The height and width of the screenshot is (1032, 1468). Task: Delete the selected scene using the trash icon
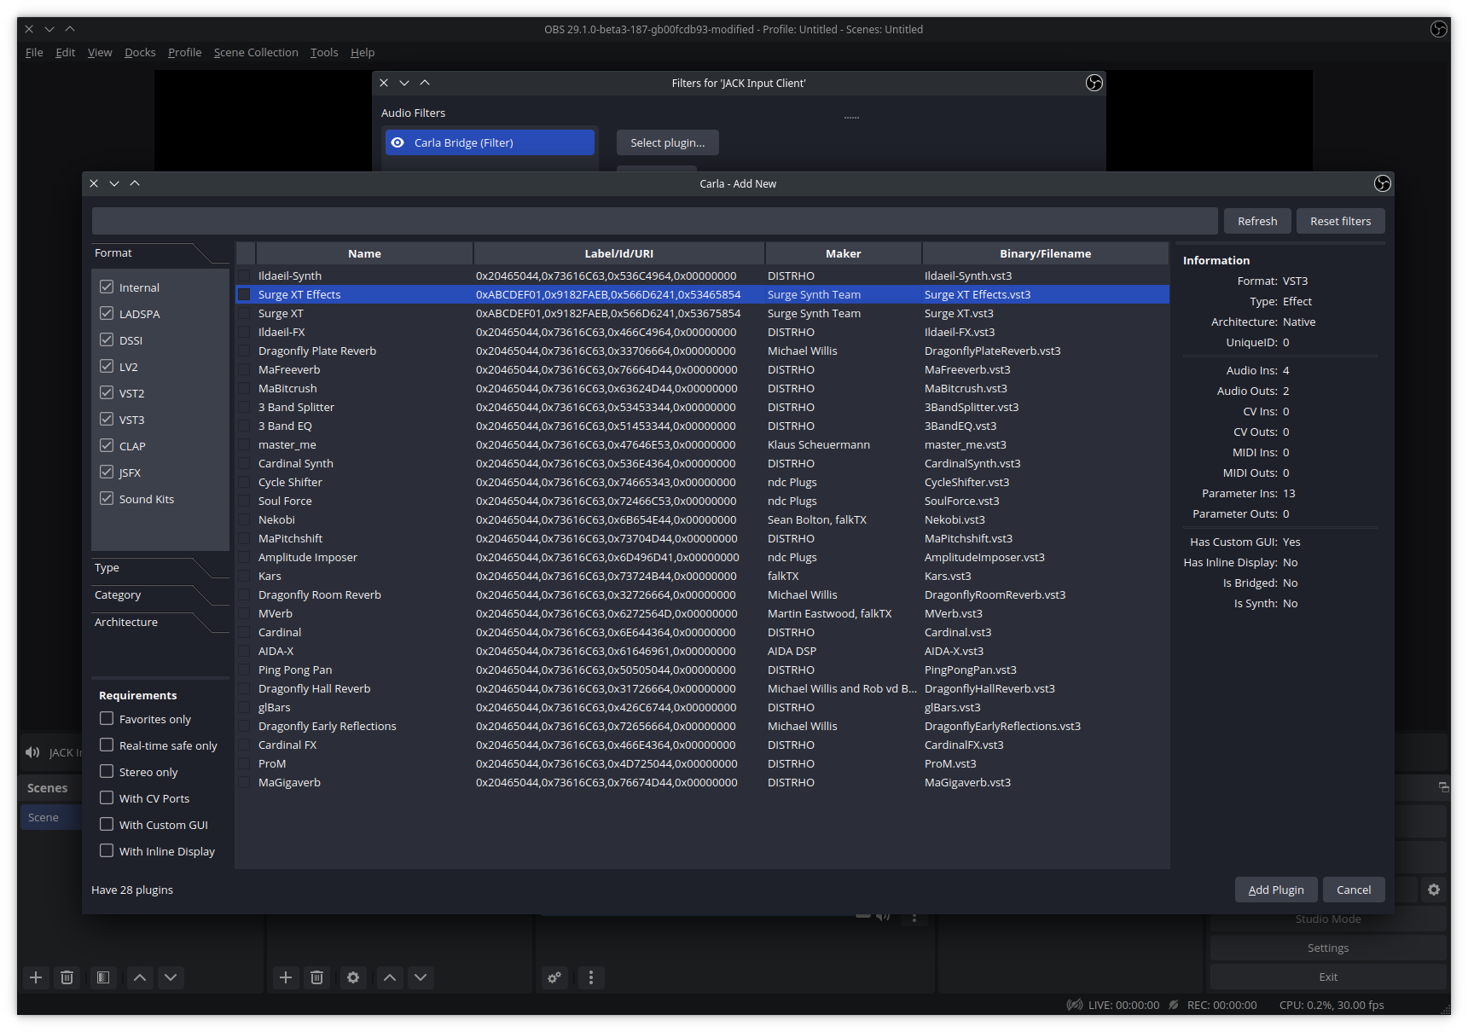(67, 977)
